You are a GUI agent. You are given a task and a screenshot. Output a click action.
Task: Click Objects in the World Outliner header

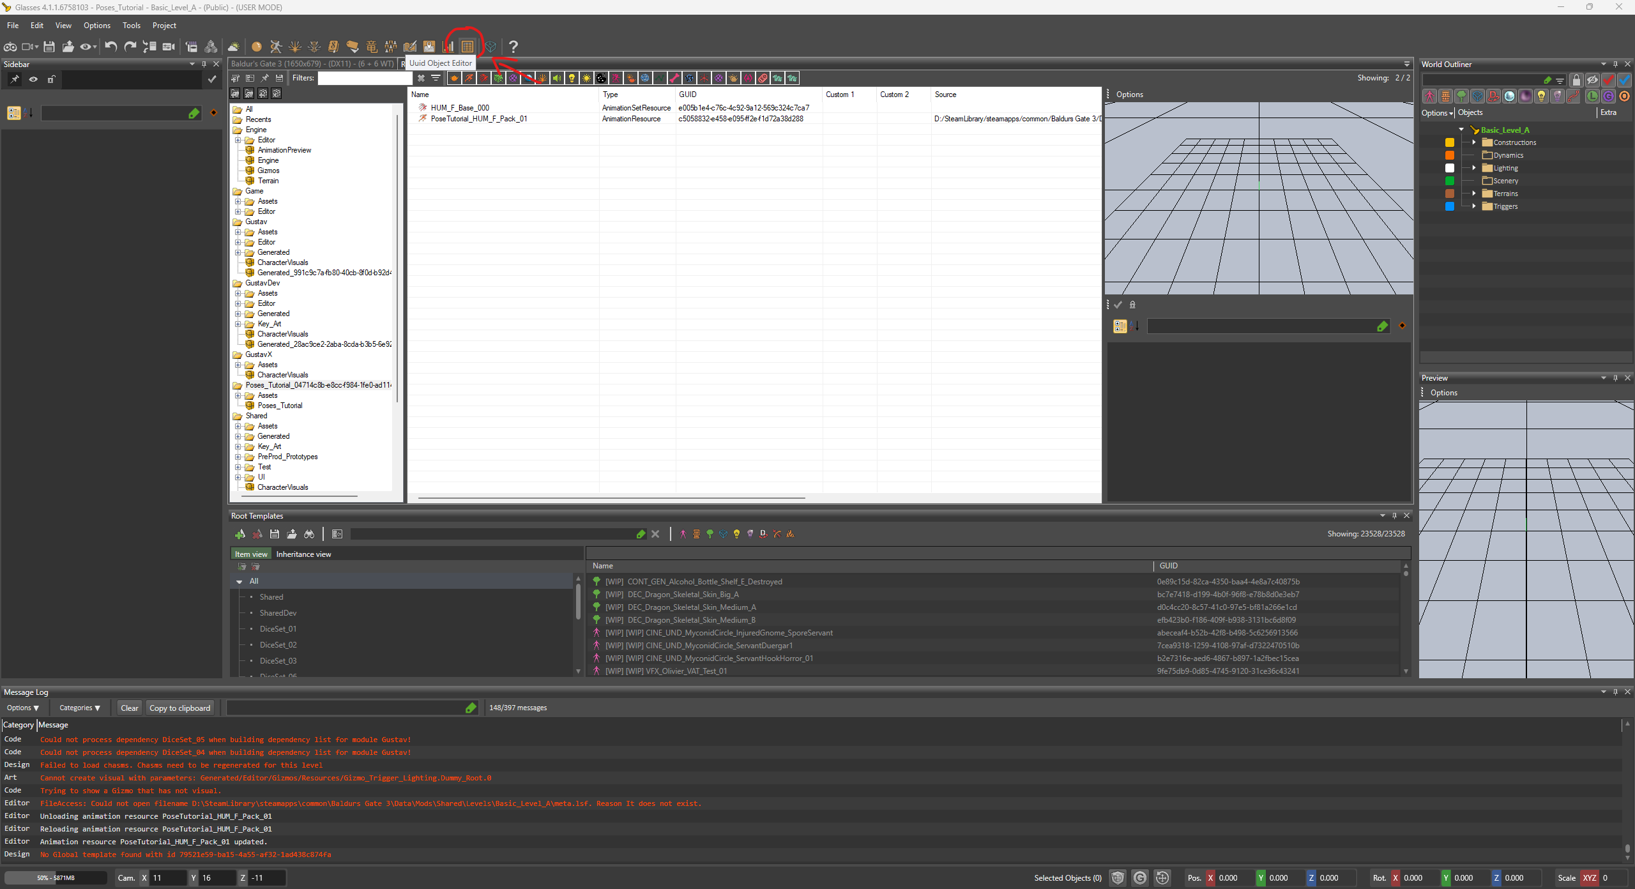[1470, 112]
